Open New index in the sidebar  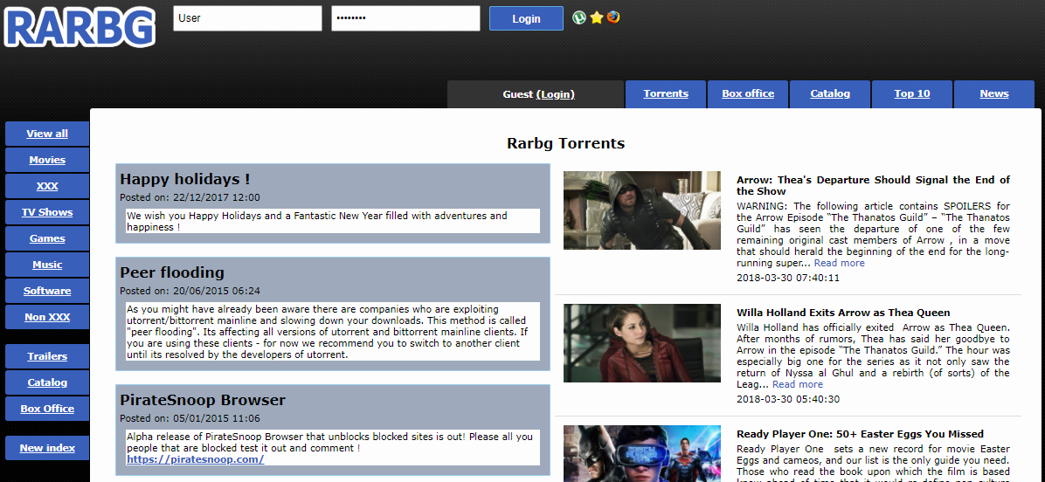[x=46, y=448]
